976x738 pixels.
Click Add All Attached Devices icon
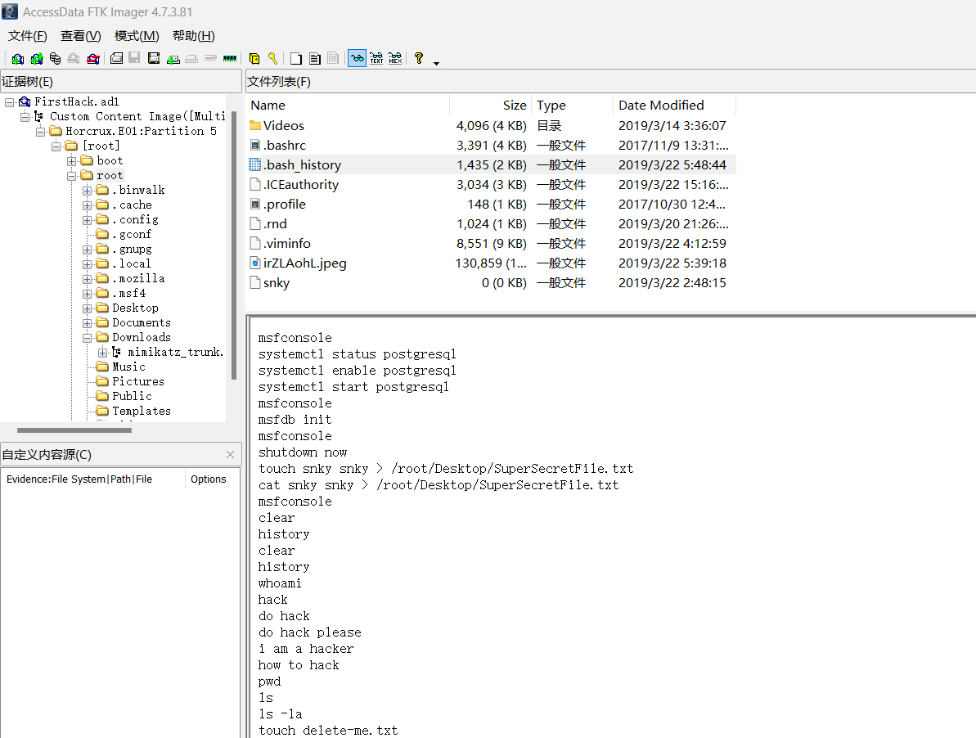(37, 58)
